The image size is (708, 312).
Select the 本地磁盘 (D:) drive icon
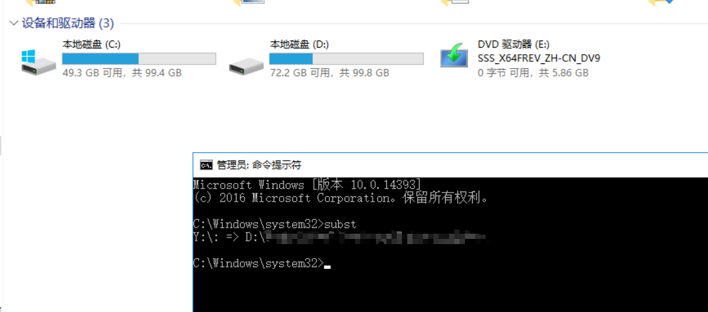pos(246,66)
